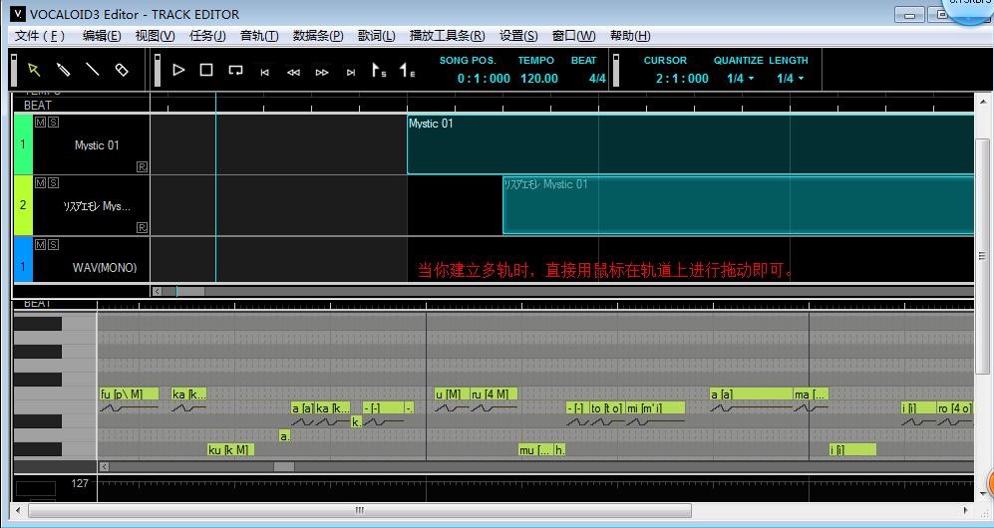Image resolution: width=994 pixels, height=528 pixels.
Task: Solo the Mystic 01 track
Action: coord(53,123)
